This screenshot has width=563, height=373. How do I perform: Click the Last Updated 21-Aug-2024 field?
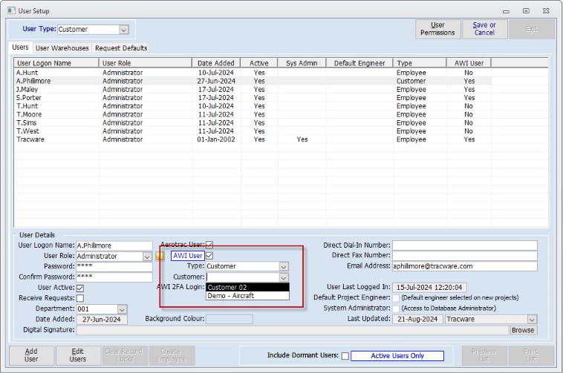click(x=418, y=320)
